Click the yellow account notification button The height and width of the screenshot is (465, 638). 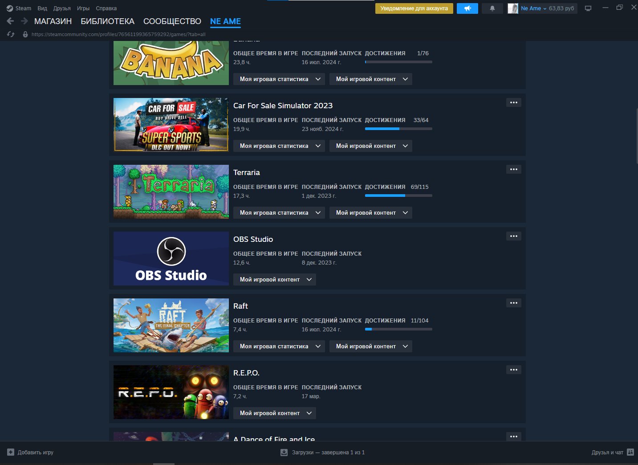coord(414,8)
